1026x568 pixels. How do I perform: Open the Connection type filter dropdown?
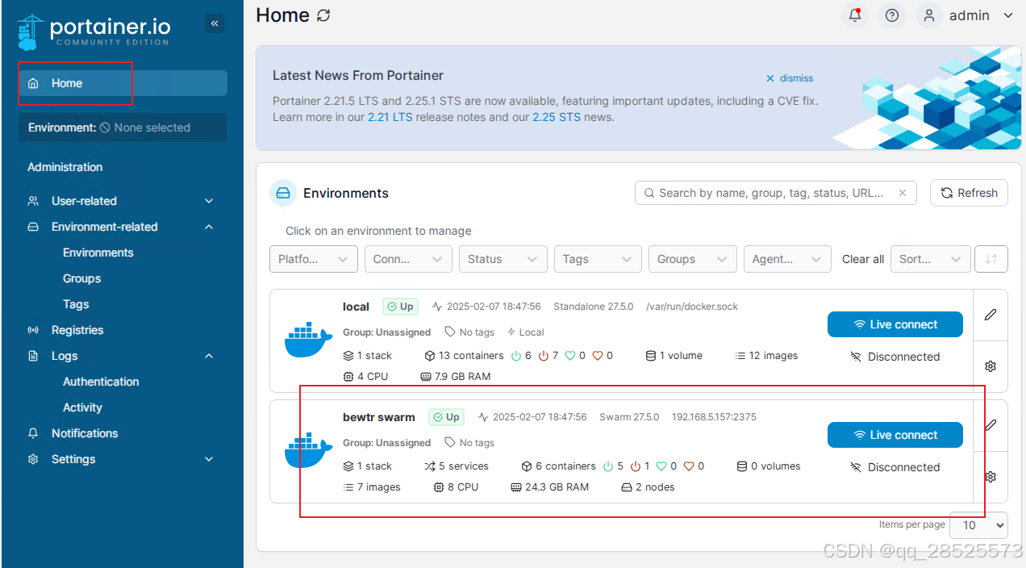(x=408, y=259)
